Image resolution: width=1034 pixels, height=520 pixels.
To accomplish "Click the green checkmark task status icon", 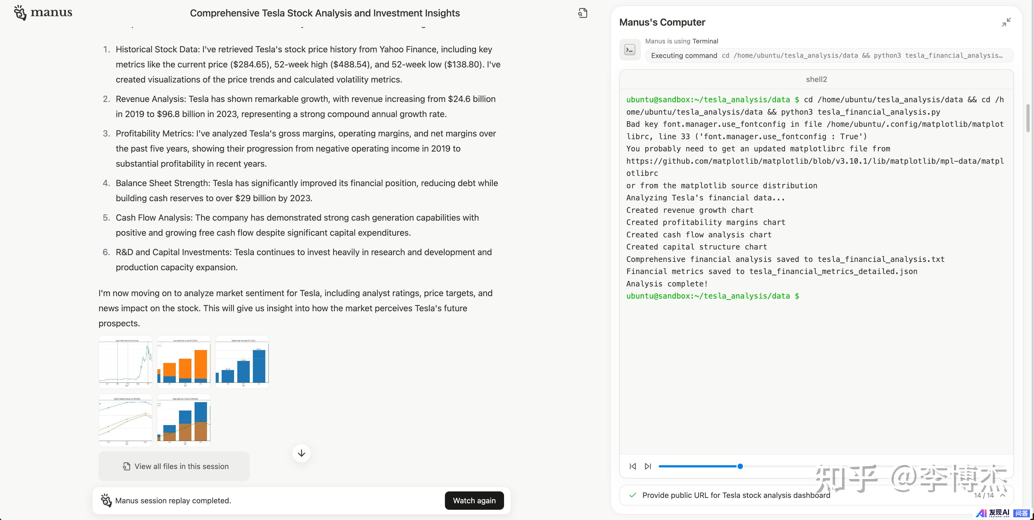I will pos(633,495).
